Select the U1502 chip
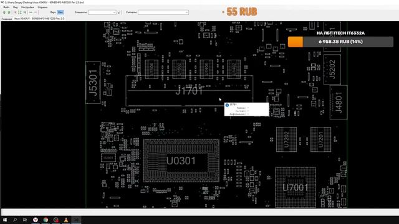This screenshot has width=399, height=224. 179,69
